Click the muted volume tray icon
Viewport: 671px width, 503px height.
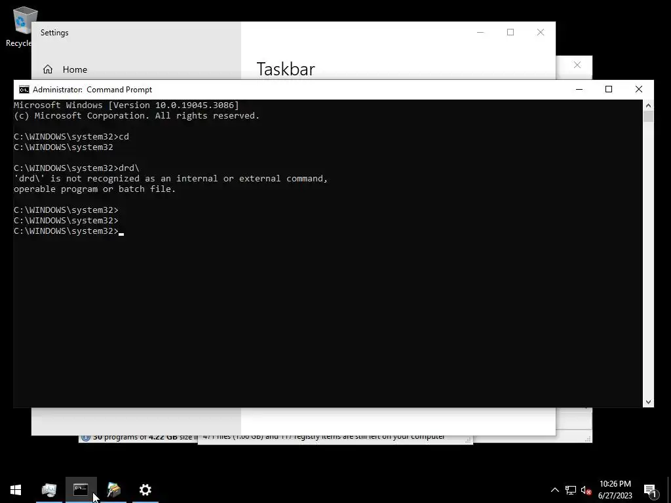tap(586, 490)
